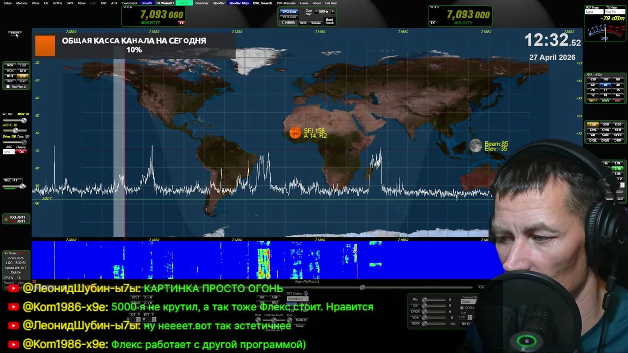
Task: Select USB mode
Action: click(606, 125)
